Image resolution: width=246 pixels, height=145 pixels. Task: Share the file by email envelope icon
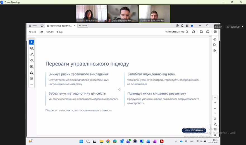tap(215, 32)
